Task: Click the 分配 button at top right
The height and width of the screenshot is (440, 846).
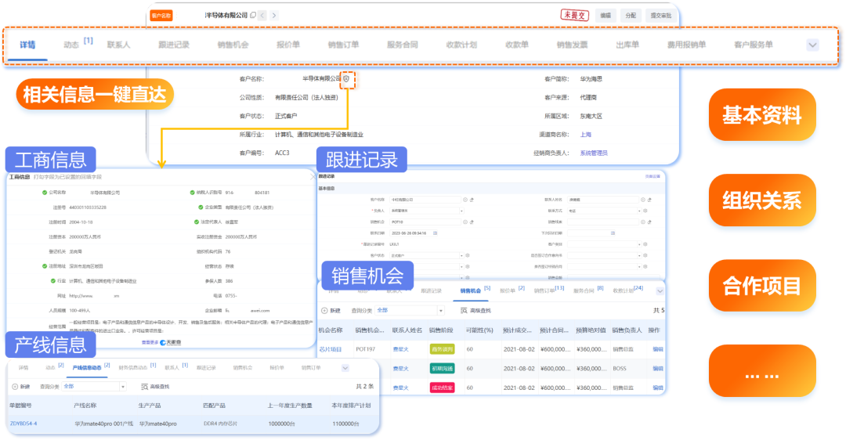Action: click(x=631, y=16)
